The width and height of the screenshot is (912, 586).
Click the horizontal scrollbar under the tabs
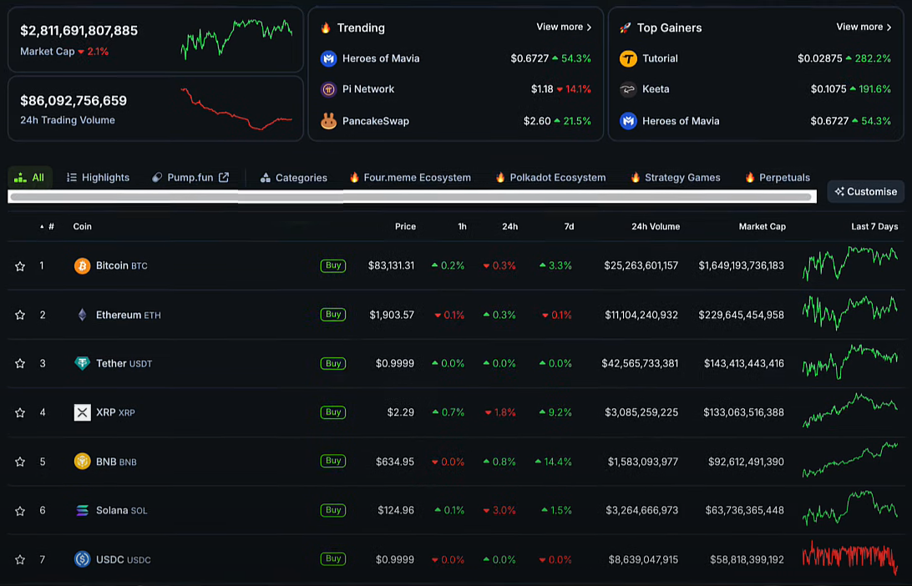tap(411, 197)
